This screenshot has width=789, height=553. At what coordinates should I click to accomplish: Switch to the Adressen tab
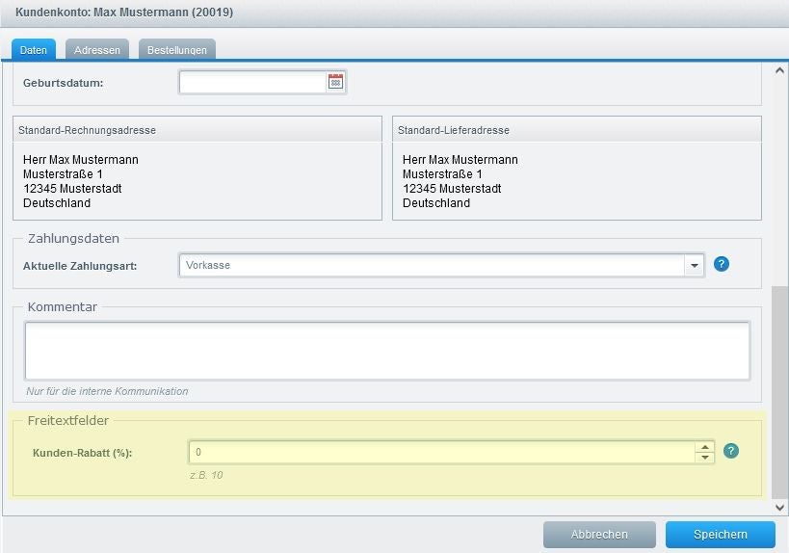[x=97, y=50]
